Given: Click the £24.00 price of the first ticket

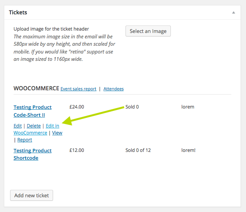Looking at the screenshot, I should coord(76,107).
